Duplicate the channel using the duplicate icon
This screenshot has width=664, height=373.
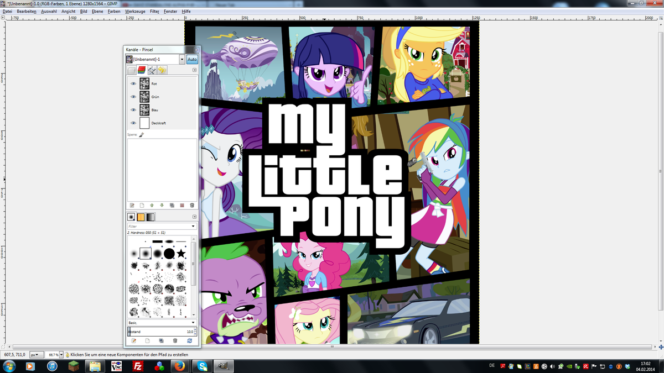coord(172,205)
